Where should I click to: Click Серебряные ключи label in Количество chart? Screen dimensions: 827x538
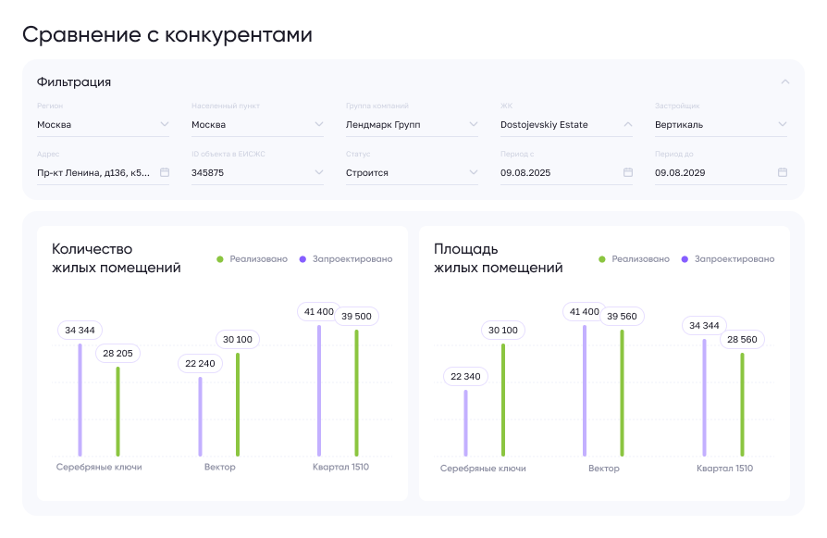[99, 467]
